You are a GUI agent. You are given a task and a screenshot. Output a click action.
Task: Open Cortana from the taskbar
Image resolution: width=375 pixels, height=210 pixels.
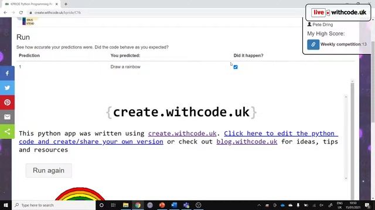101,205
